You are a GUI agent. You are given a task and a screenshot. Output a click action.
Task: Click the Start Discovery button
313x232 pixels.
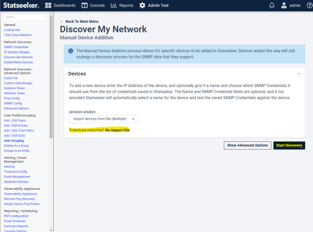(289, 145)
